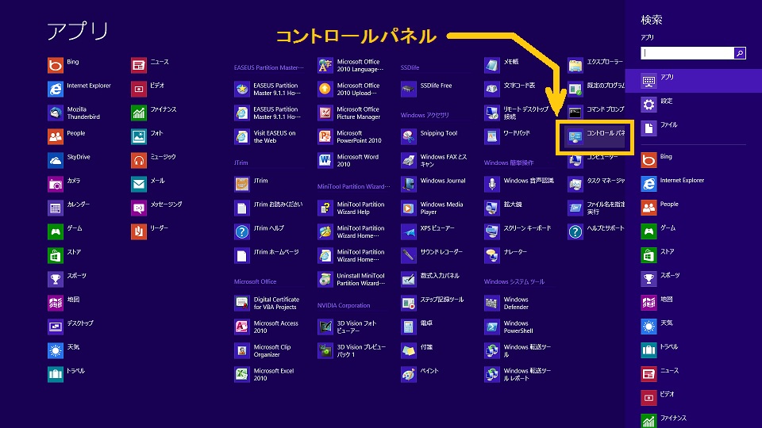Open サウンド レコーダー (Sound Recorder)
The image size is (762, 428).
click(x=432, y=255)
